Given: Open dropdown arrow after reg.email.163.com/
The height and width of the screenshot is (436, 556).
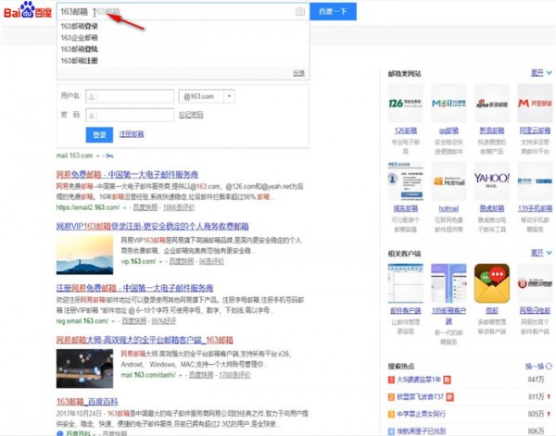Looking at the screenshot, I should pyautogui.click(x=113, y=321).
